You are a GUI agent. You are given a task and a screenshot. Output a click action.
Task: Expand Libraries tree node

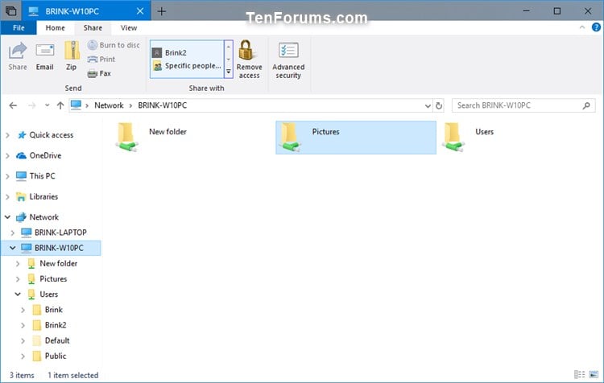[7, 196]
